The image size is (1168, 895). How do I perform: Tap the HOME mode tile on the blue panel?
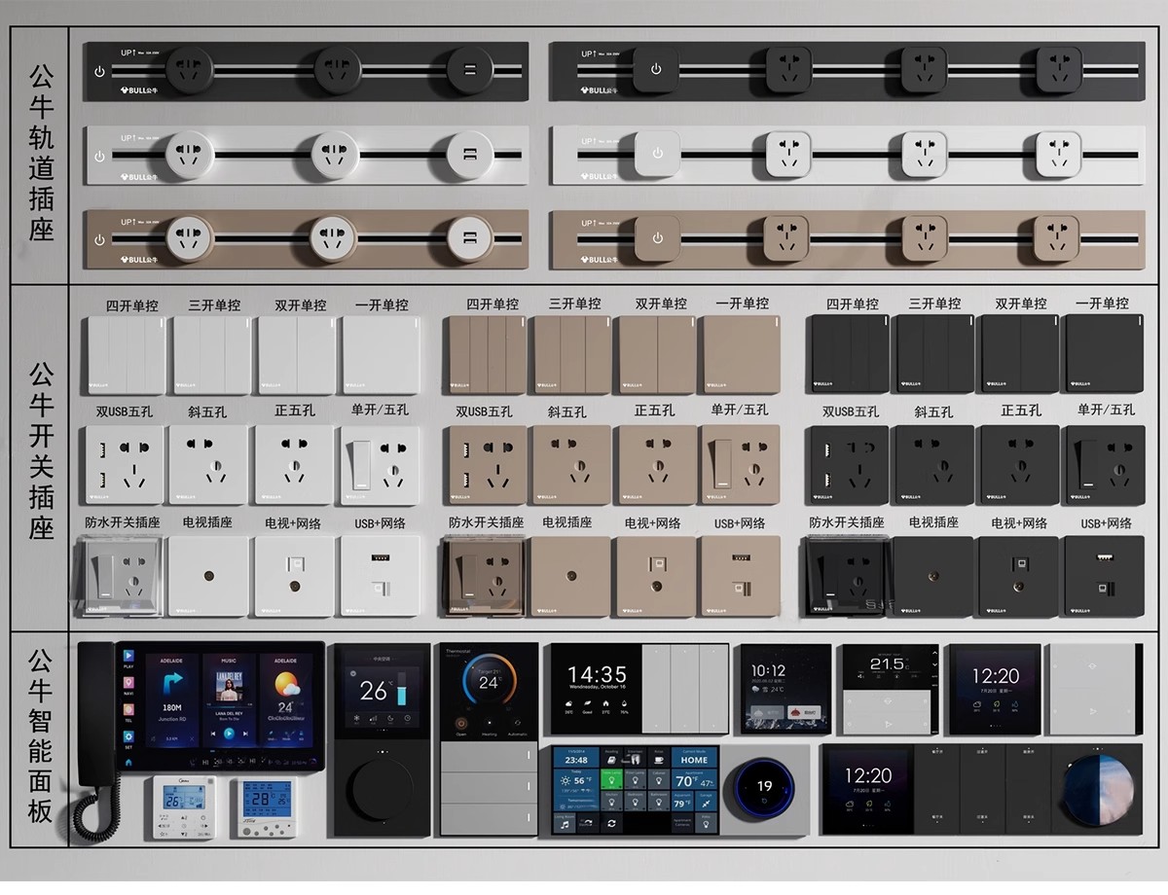tap(695, 760)
